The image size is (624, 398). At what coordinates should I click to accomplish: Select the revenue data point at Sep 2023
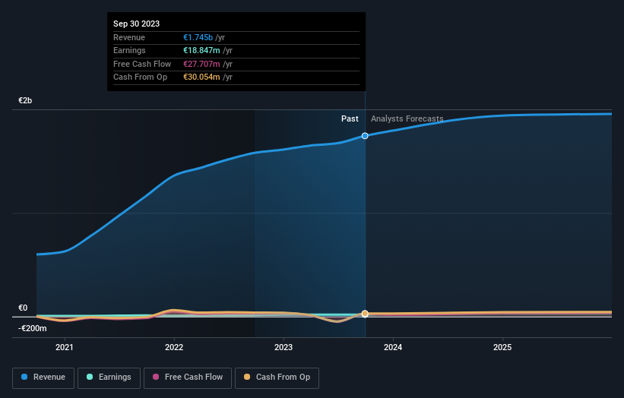[365, 136]
